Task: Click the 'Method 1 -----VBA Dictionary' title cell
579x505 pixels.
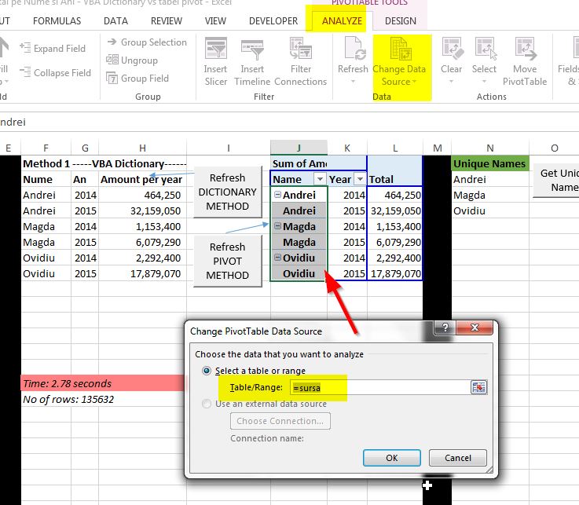Action: 104,163
